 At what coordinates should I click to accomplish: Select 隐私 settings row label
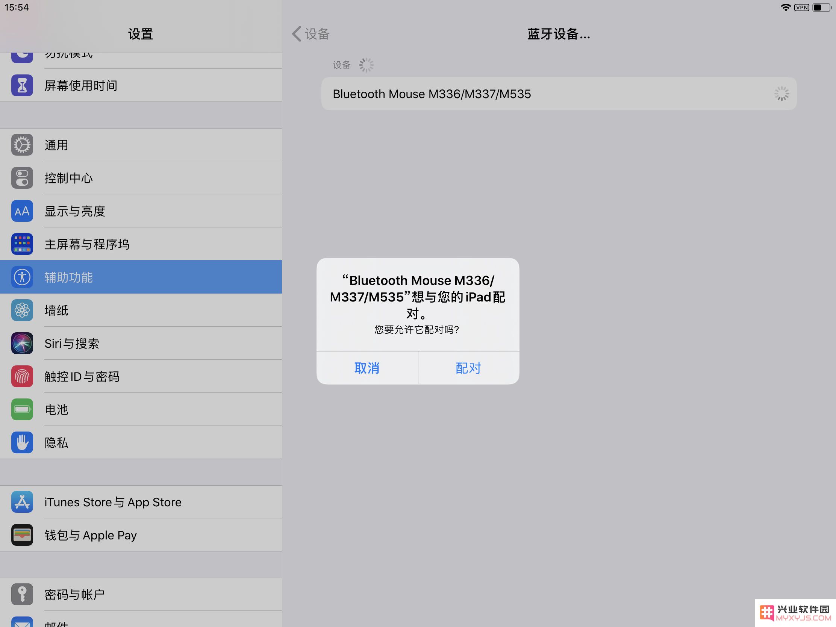[56, 442]
